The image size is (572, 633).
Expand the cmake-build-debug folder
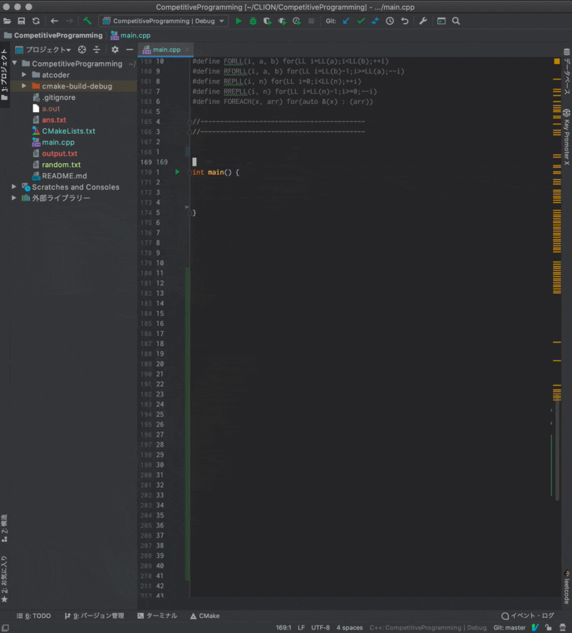pyautogui.click(x=24, y=86)
